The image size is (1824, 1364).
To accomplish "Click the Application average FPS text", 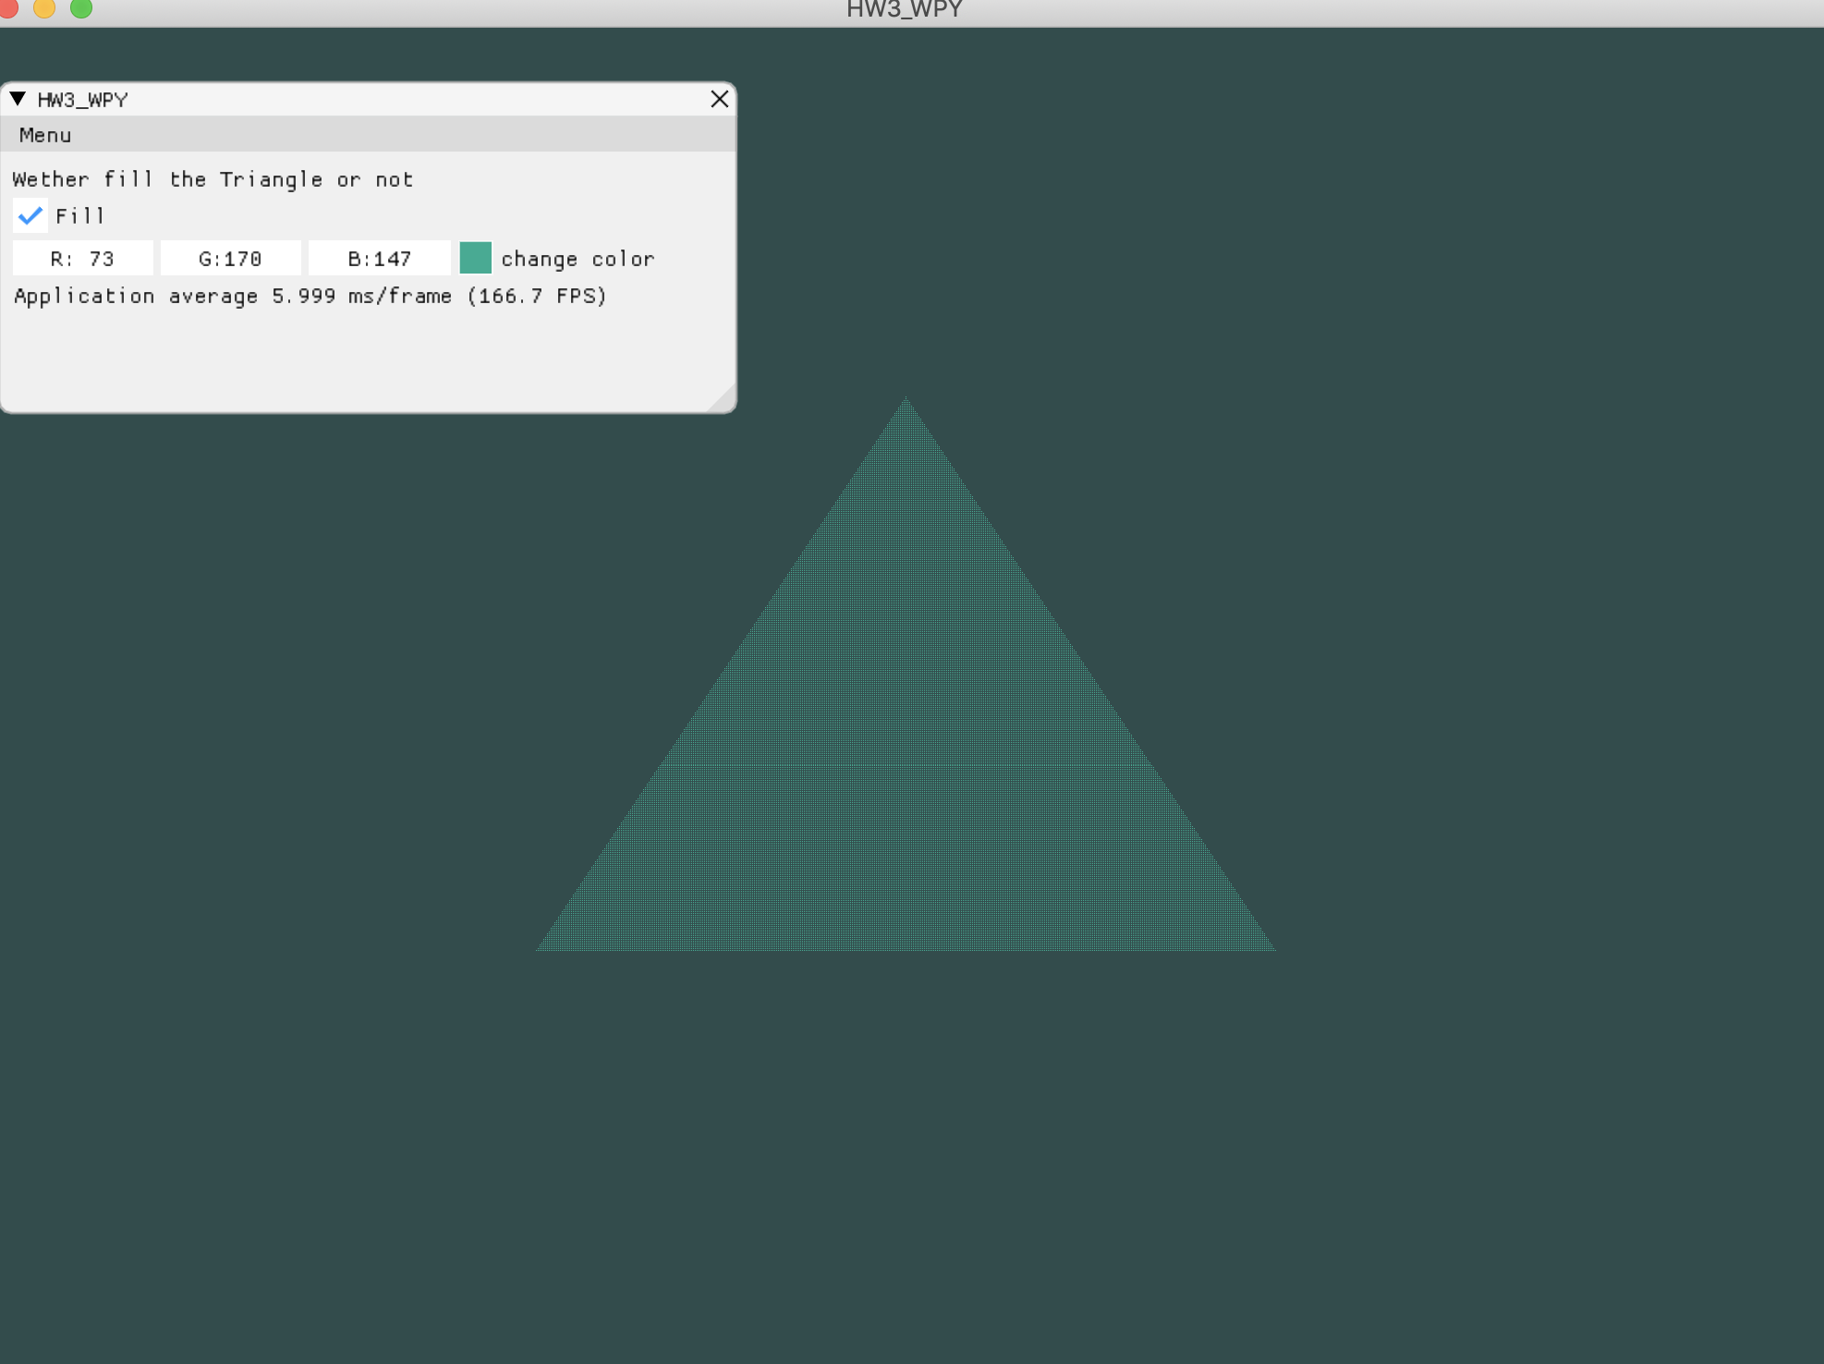I will (310, 296).
